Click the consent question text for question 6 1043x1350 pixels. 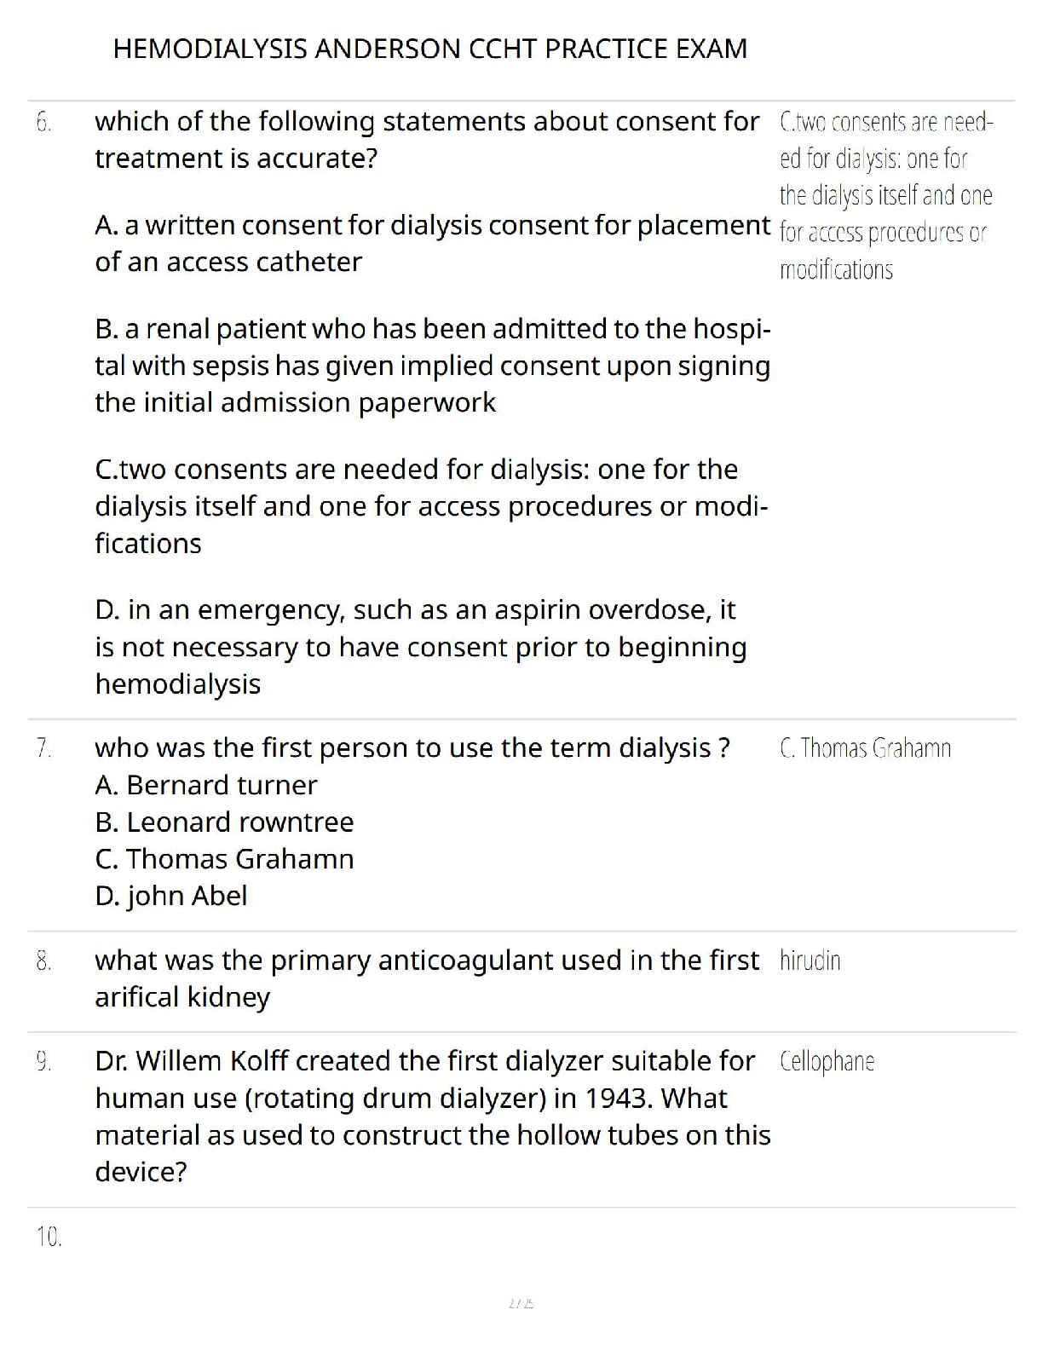(x=426, y=140)
